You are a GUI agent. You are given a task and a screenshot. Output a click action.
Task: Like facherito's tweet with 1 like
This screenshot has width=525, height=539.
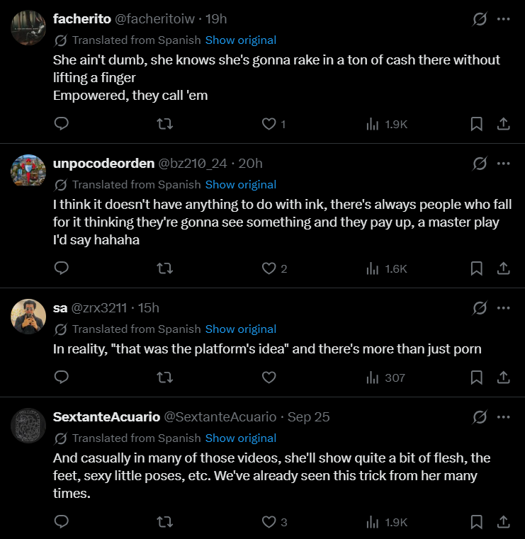tap(273, 124)
